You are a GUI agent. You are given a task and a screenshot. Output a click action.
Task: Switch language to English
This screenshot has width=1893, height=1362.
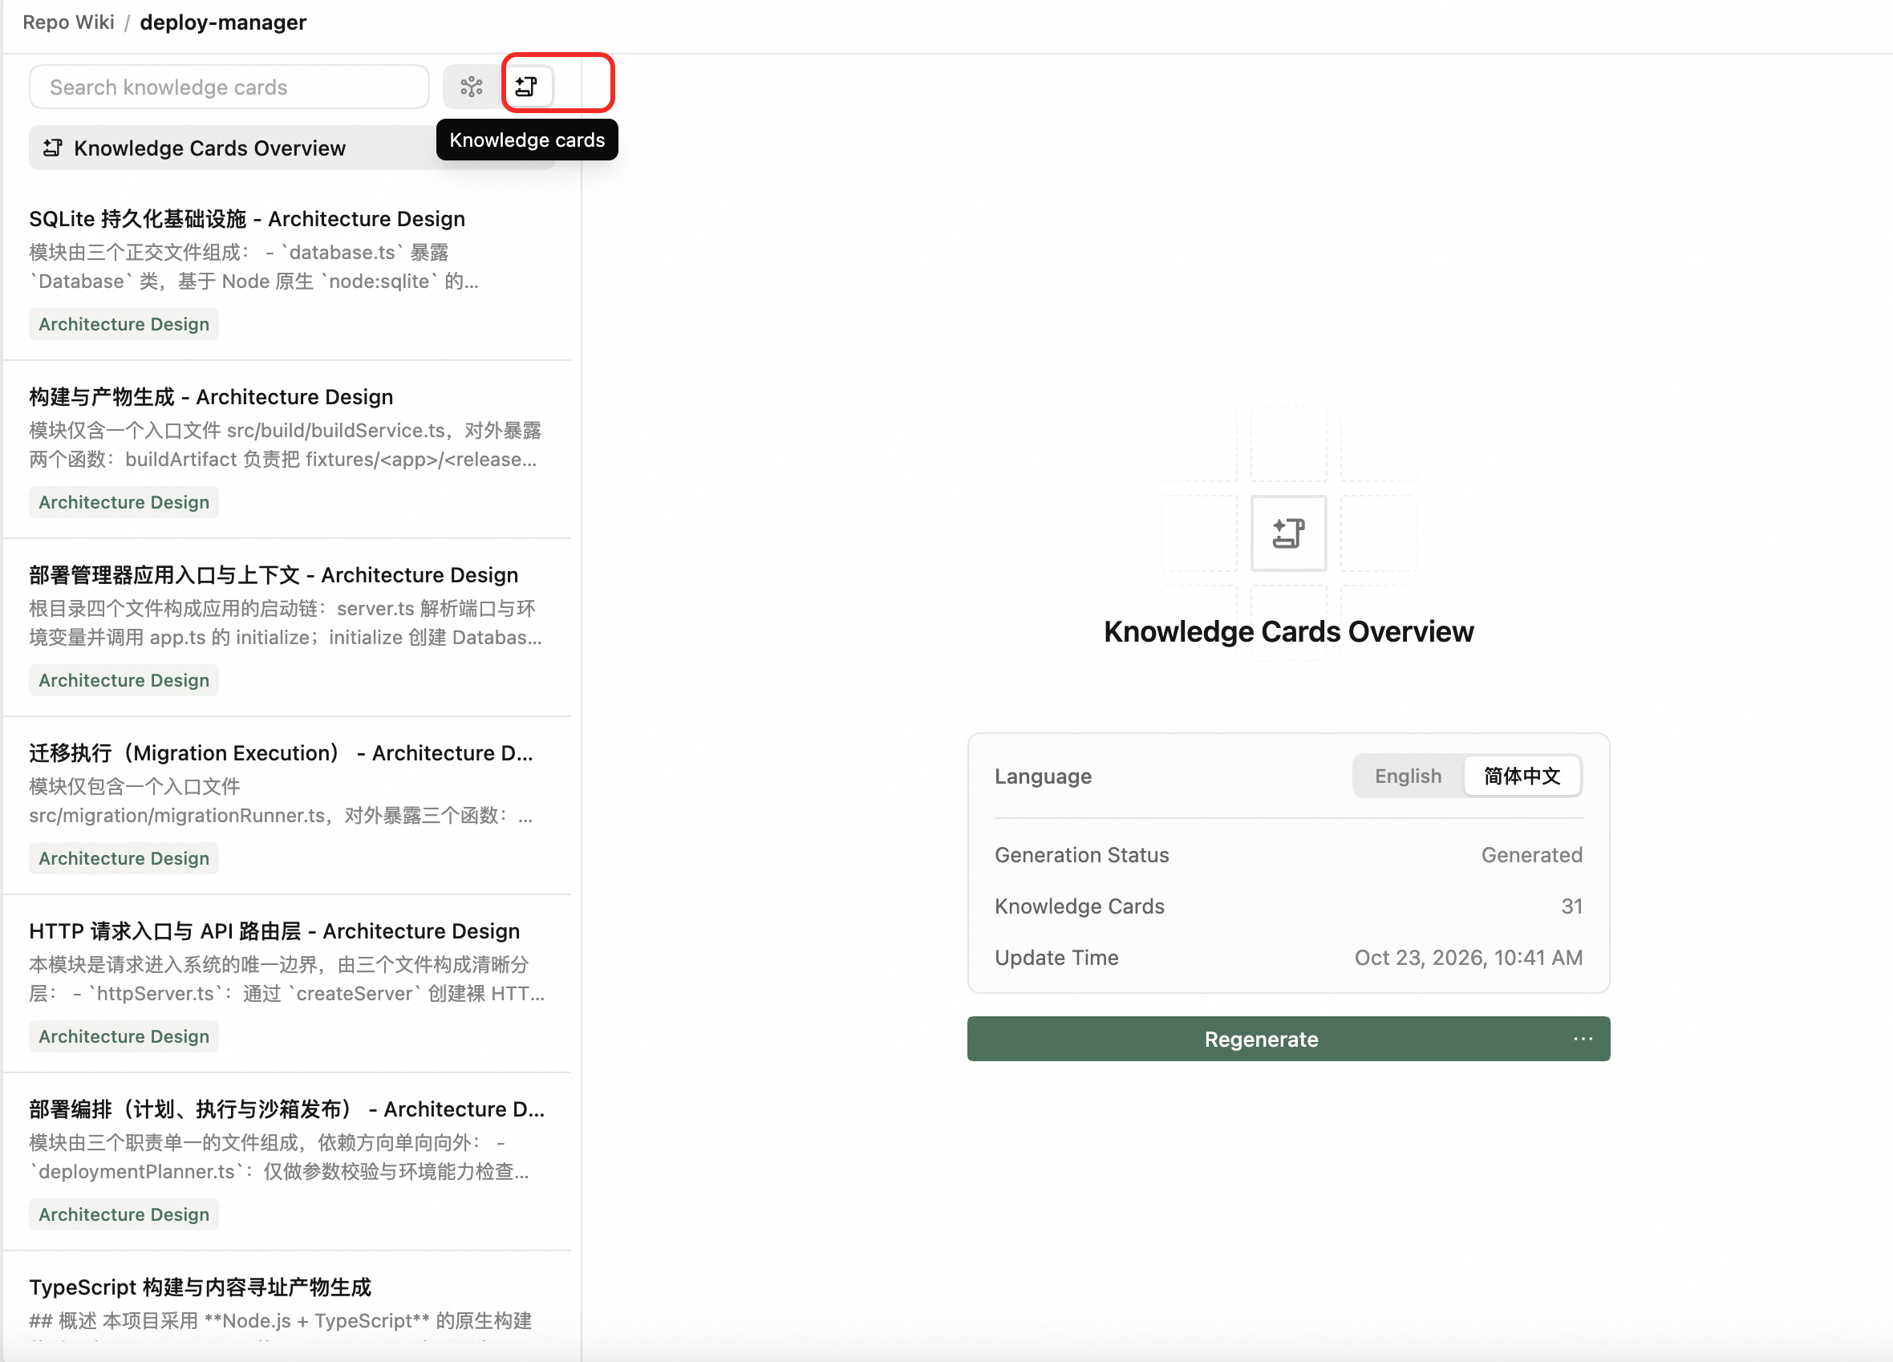(x=1407, y=776)
